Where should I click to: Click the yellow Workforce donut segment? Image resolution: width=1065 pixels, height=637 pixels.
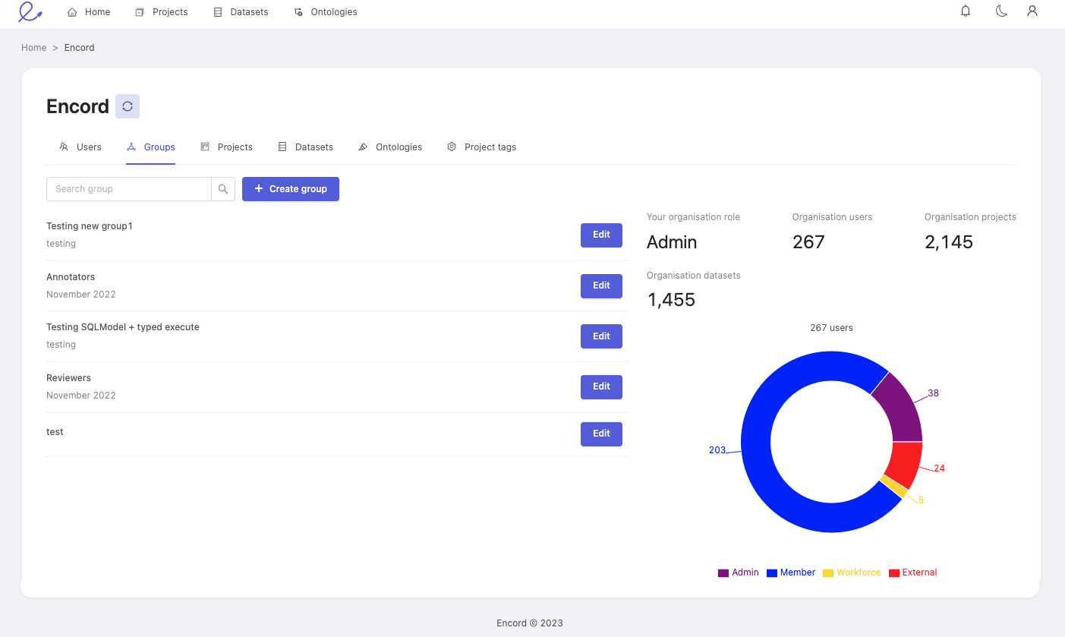click(894, 487)
